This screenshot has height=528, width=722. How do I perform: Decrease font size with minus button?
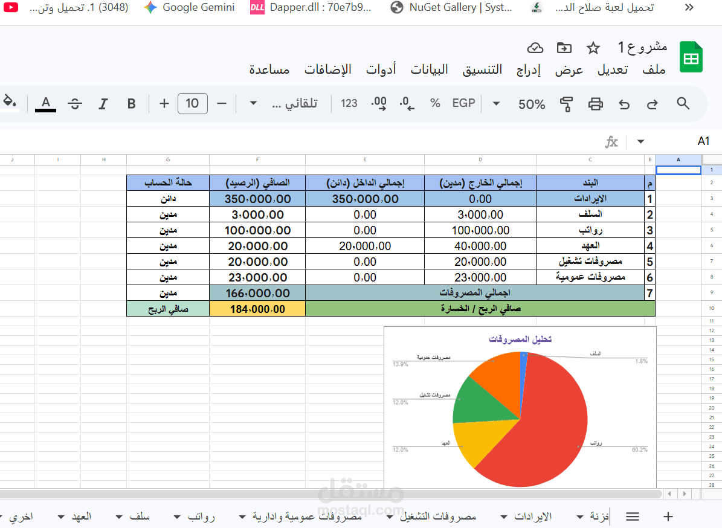tap(222, 103)
